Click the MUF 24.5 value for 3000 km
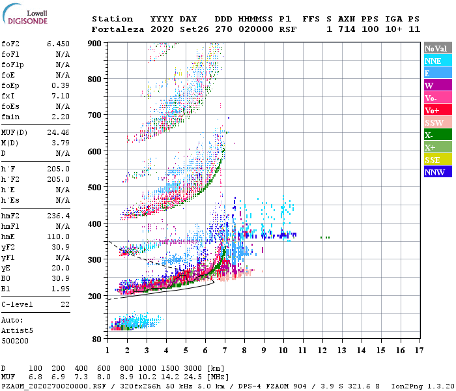 (192, 377)
